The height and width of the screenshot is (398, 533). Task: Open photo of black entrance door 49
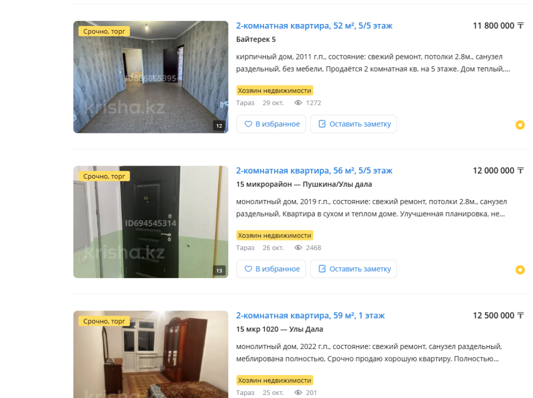tap(151, 222)
